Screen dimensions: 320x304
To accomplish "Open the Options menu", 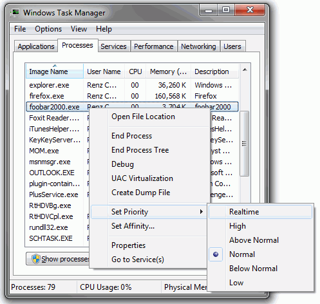I will pyautogui.click(x=48, y=29).
